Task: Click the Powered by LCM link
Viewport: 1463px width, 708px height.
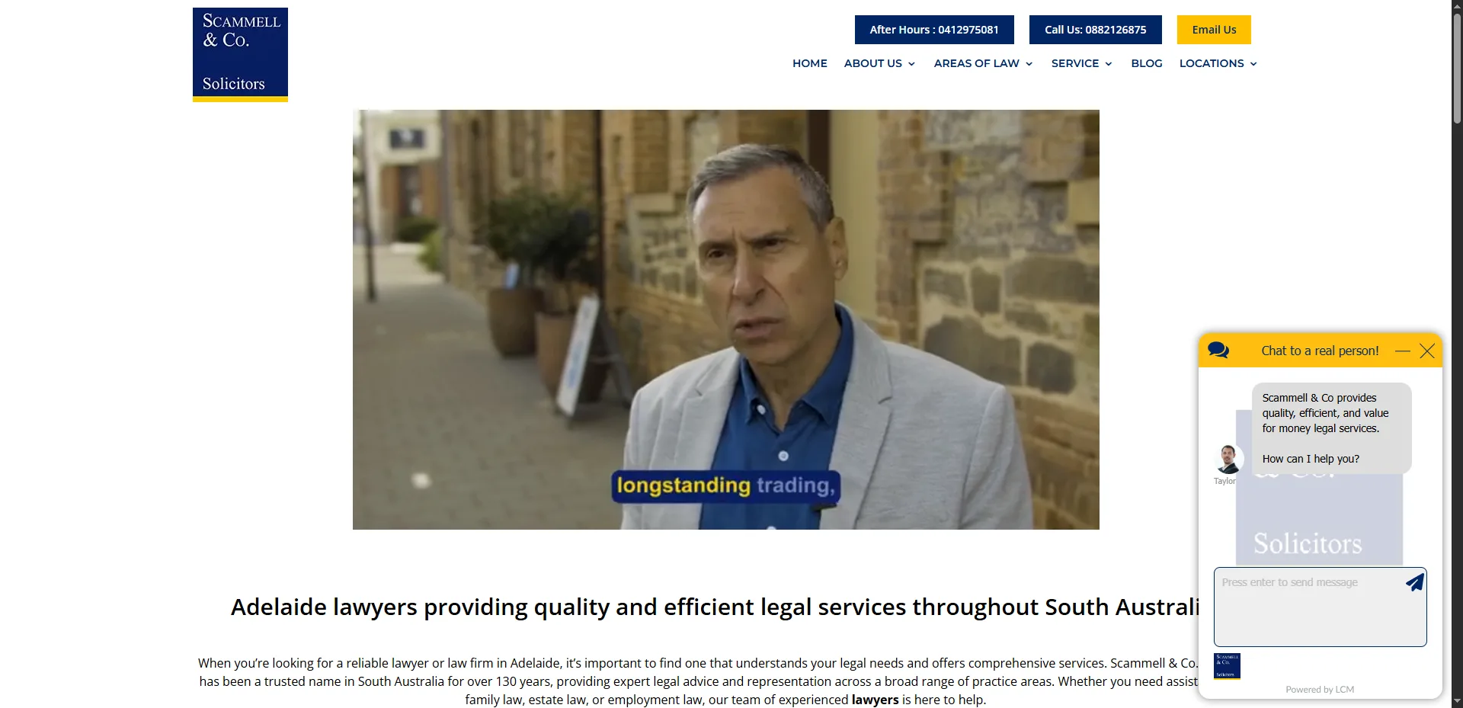Action: [x=1320, y=690]
